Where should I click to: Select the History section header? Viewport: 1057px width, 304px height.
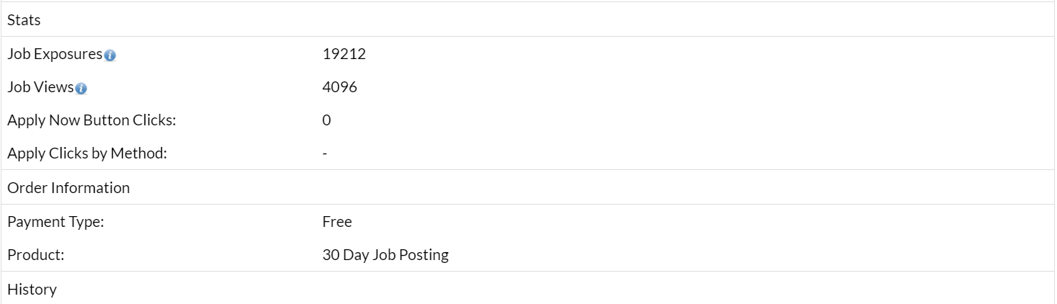click(32, 290)
